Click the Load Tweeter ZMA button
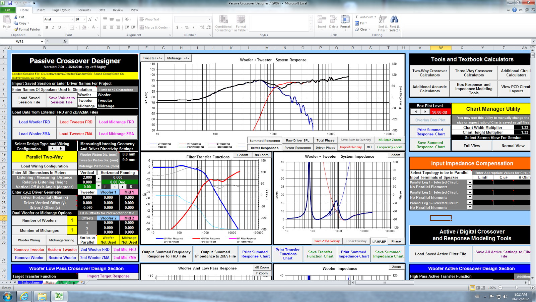This screenshot has width=536, height=302. [76, 134]
